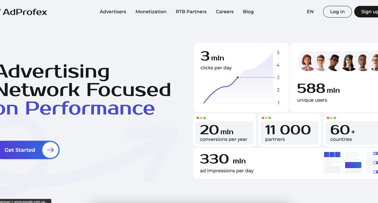This screenshot has height=203, width=378.
Task: Open RTB Partners in the navigation
Action: 191,12
